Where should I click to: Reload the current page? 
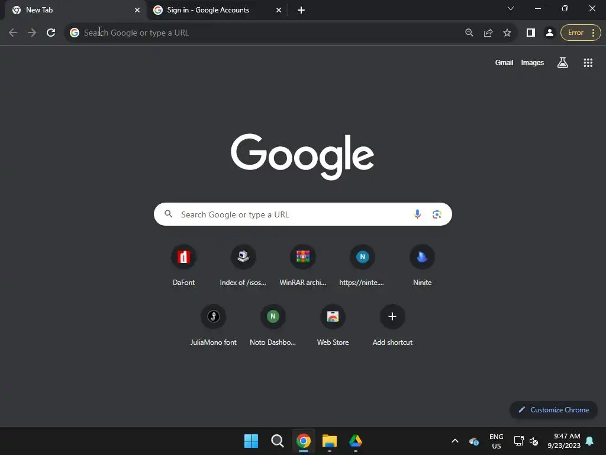pos(51,33)
